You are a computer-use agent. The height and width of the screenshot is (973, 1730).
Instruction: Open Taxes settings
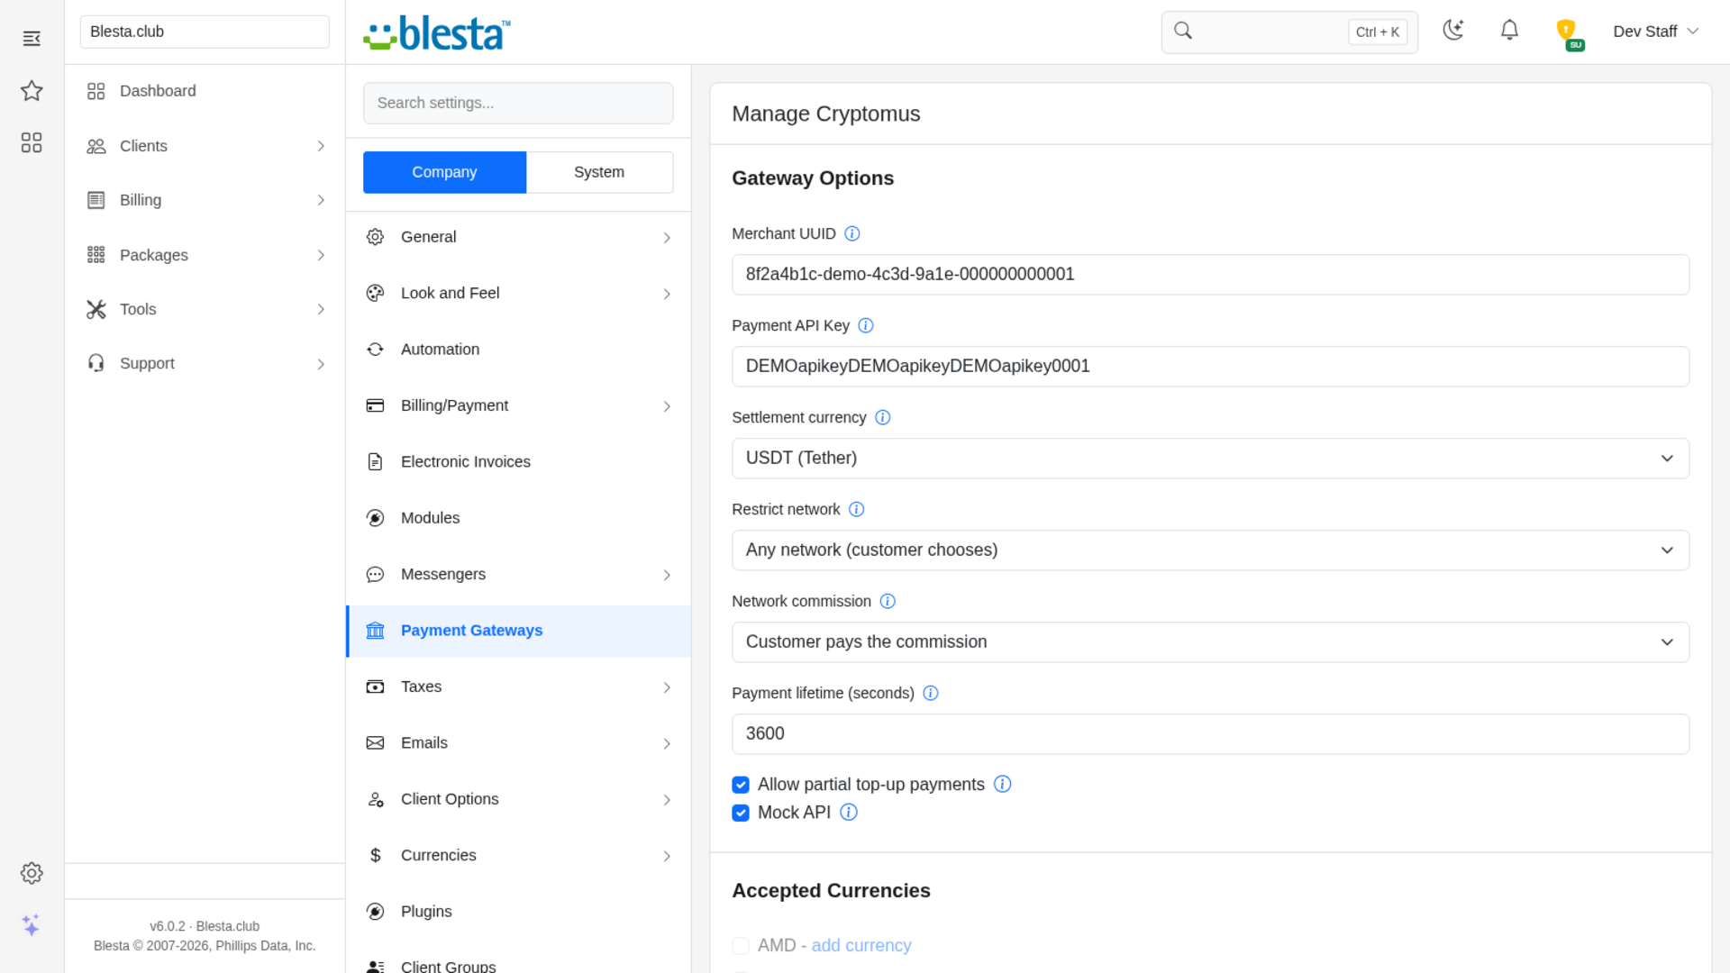click(518, 687)
